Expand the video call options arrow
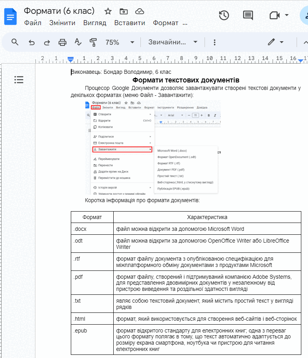 tap(286, 16)
